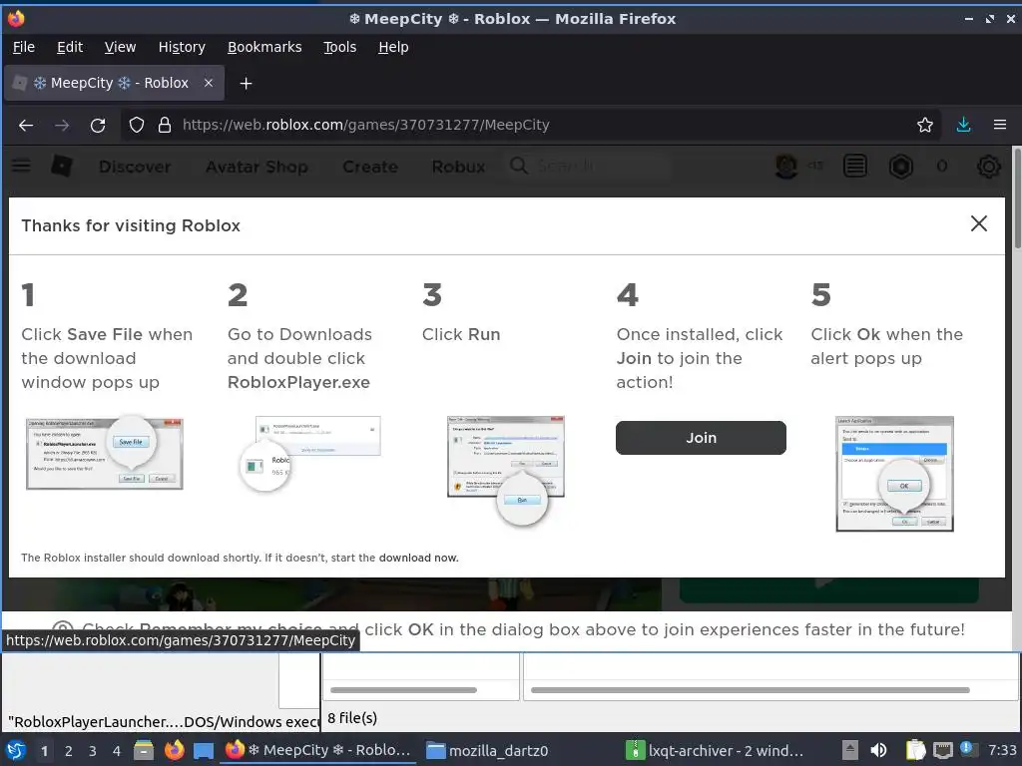Click the file manager right horizontal scrollbar

click(x=751, y=690)
